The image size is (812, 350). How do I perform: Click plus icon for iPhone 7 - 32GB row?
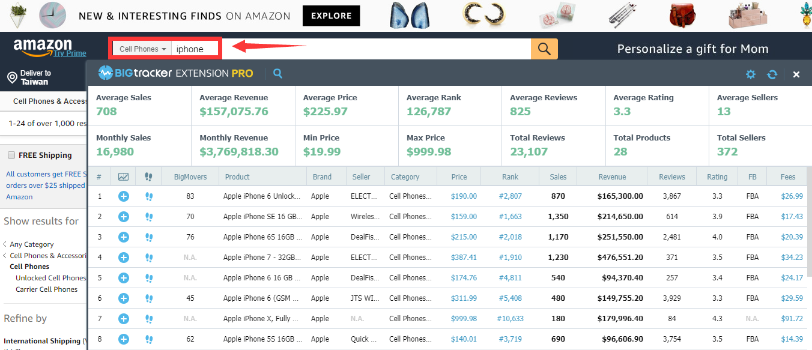click(x=124, y=258)
